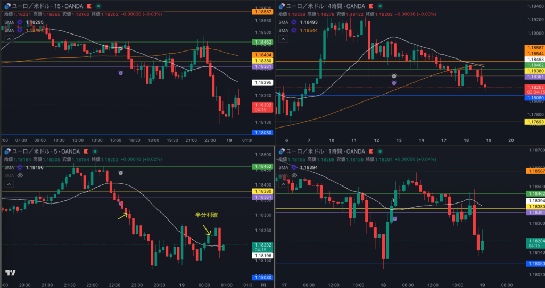545x288 pixels.
Task: Click EUR/USD flag icon on 5-minute chart
Action: (x=7, y=151)
